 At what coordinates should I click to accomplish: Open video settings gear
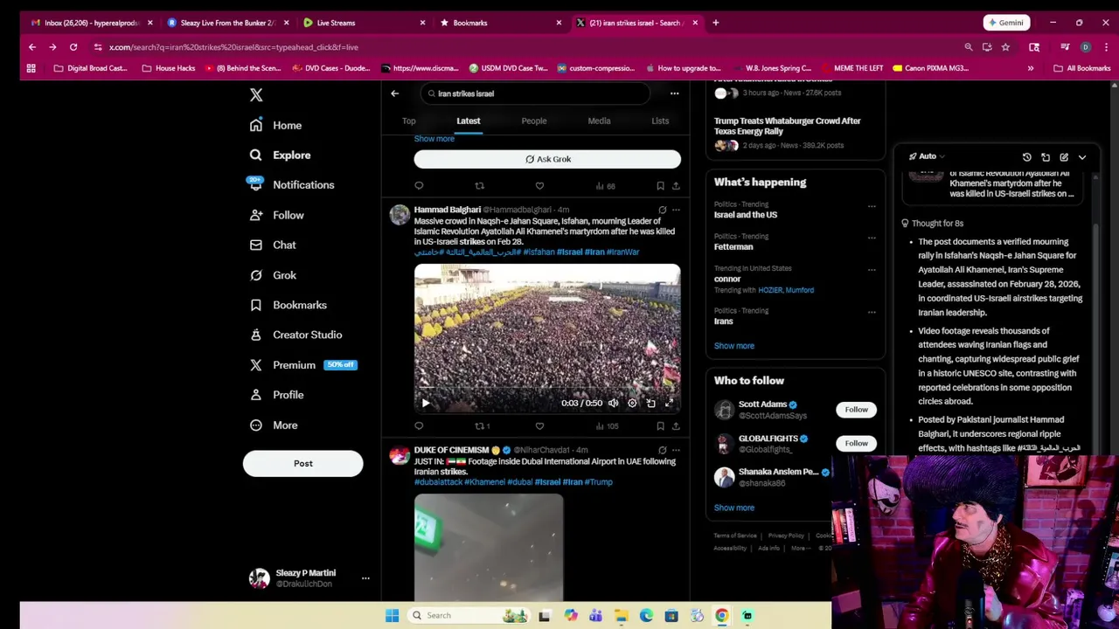632,404
